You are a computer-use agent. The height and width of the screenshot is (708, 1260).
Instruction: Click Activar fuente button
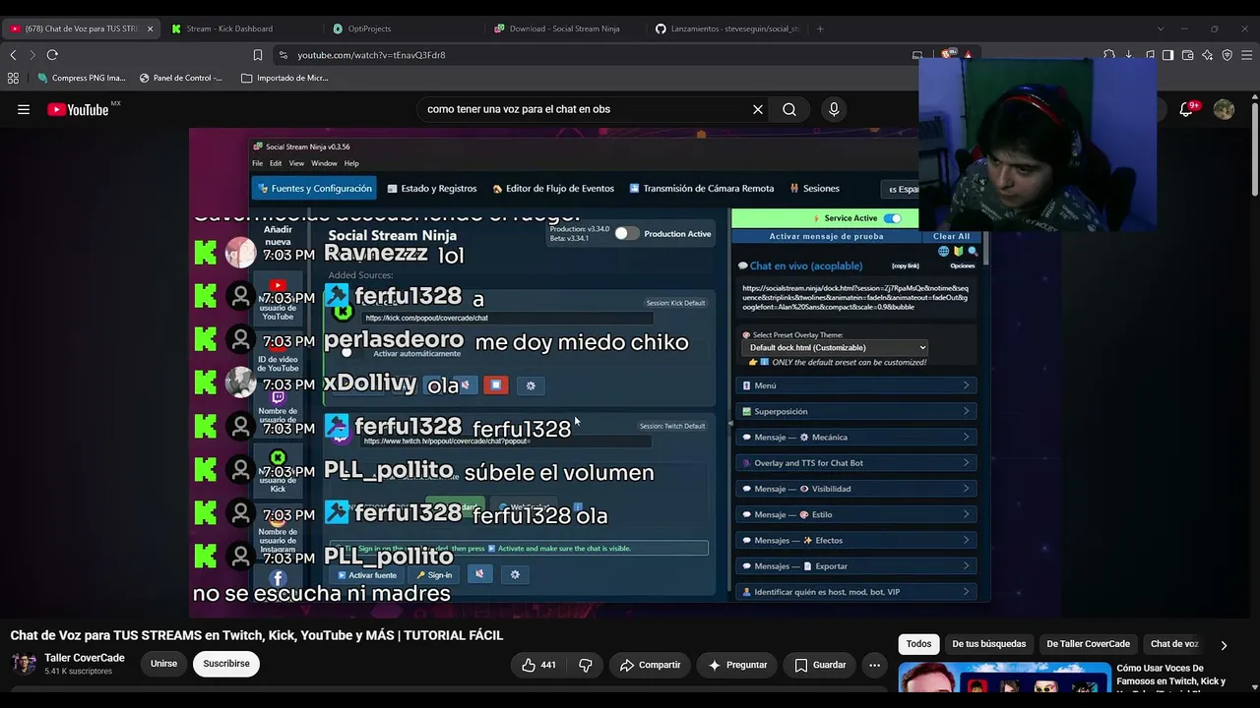(367, 575)
